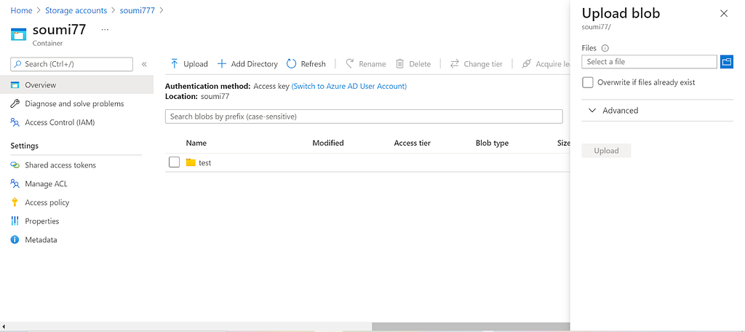
Task: Click the Home breadcrumb link
Action: coord(21,10)
